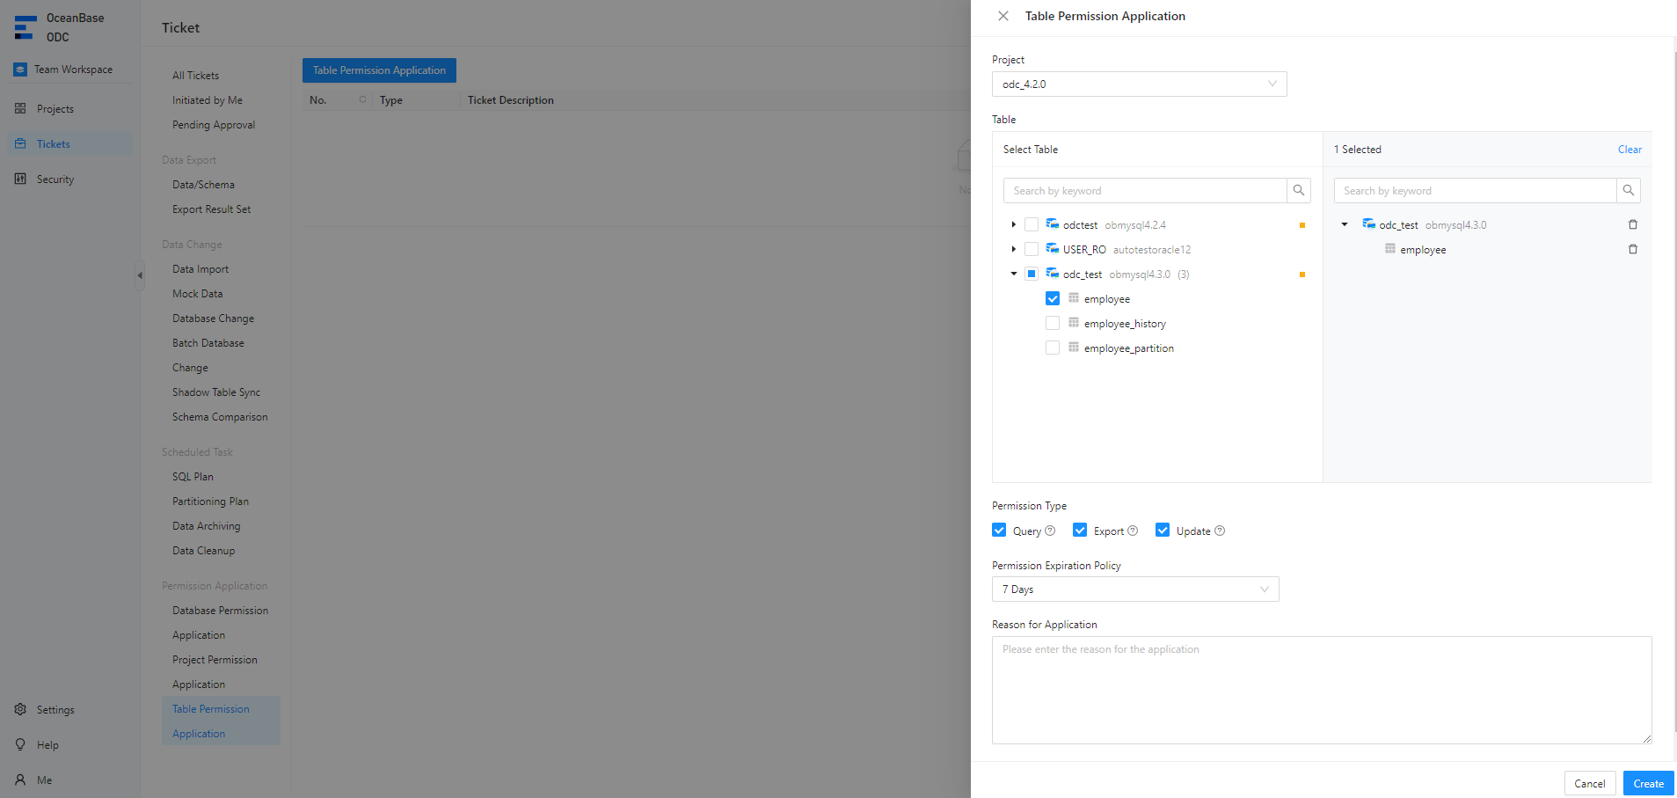Open Settings in the sidebar
Image resolution: width=1677 pixels, height=798 pixels.
pos(55,710)
